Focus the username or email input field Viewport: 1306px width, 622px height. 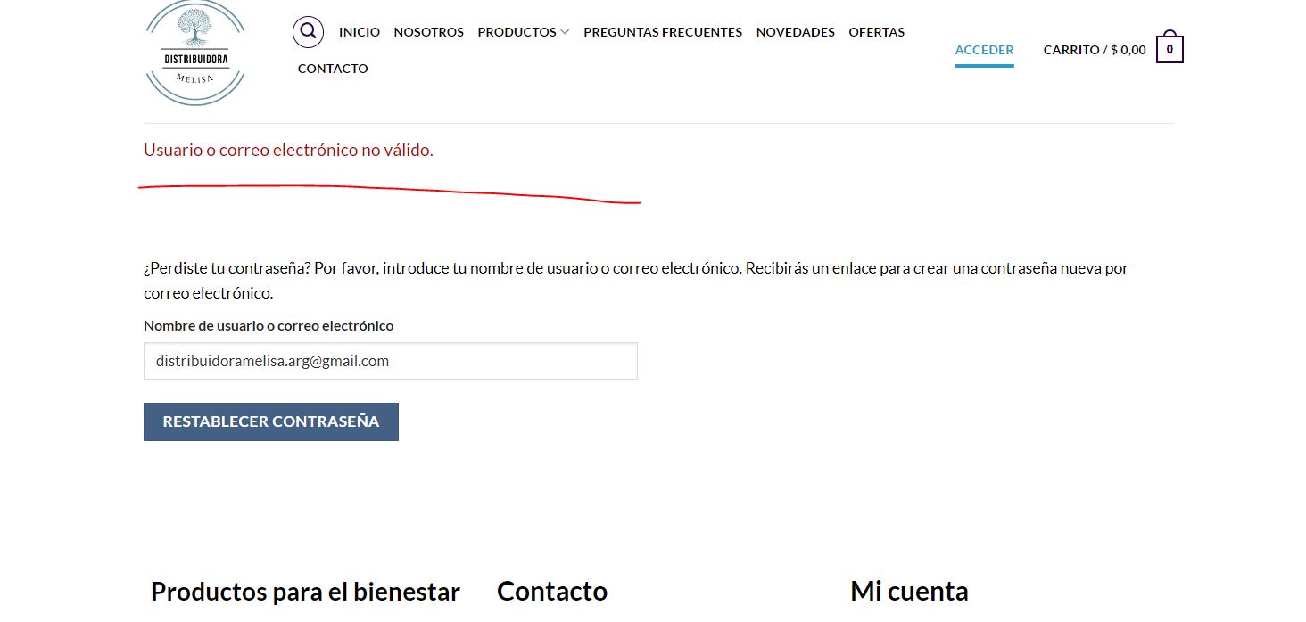pyautogui.click(x=391, y=361)
